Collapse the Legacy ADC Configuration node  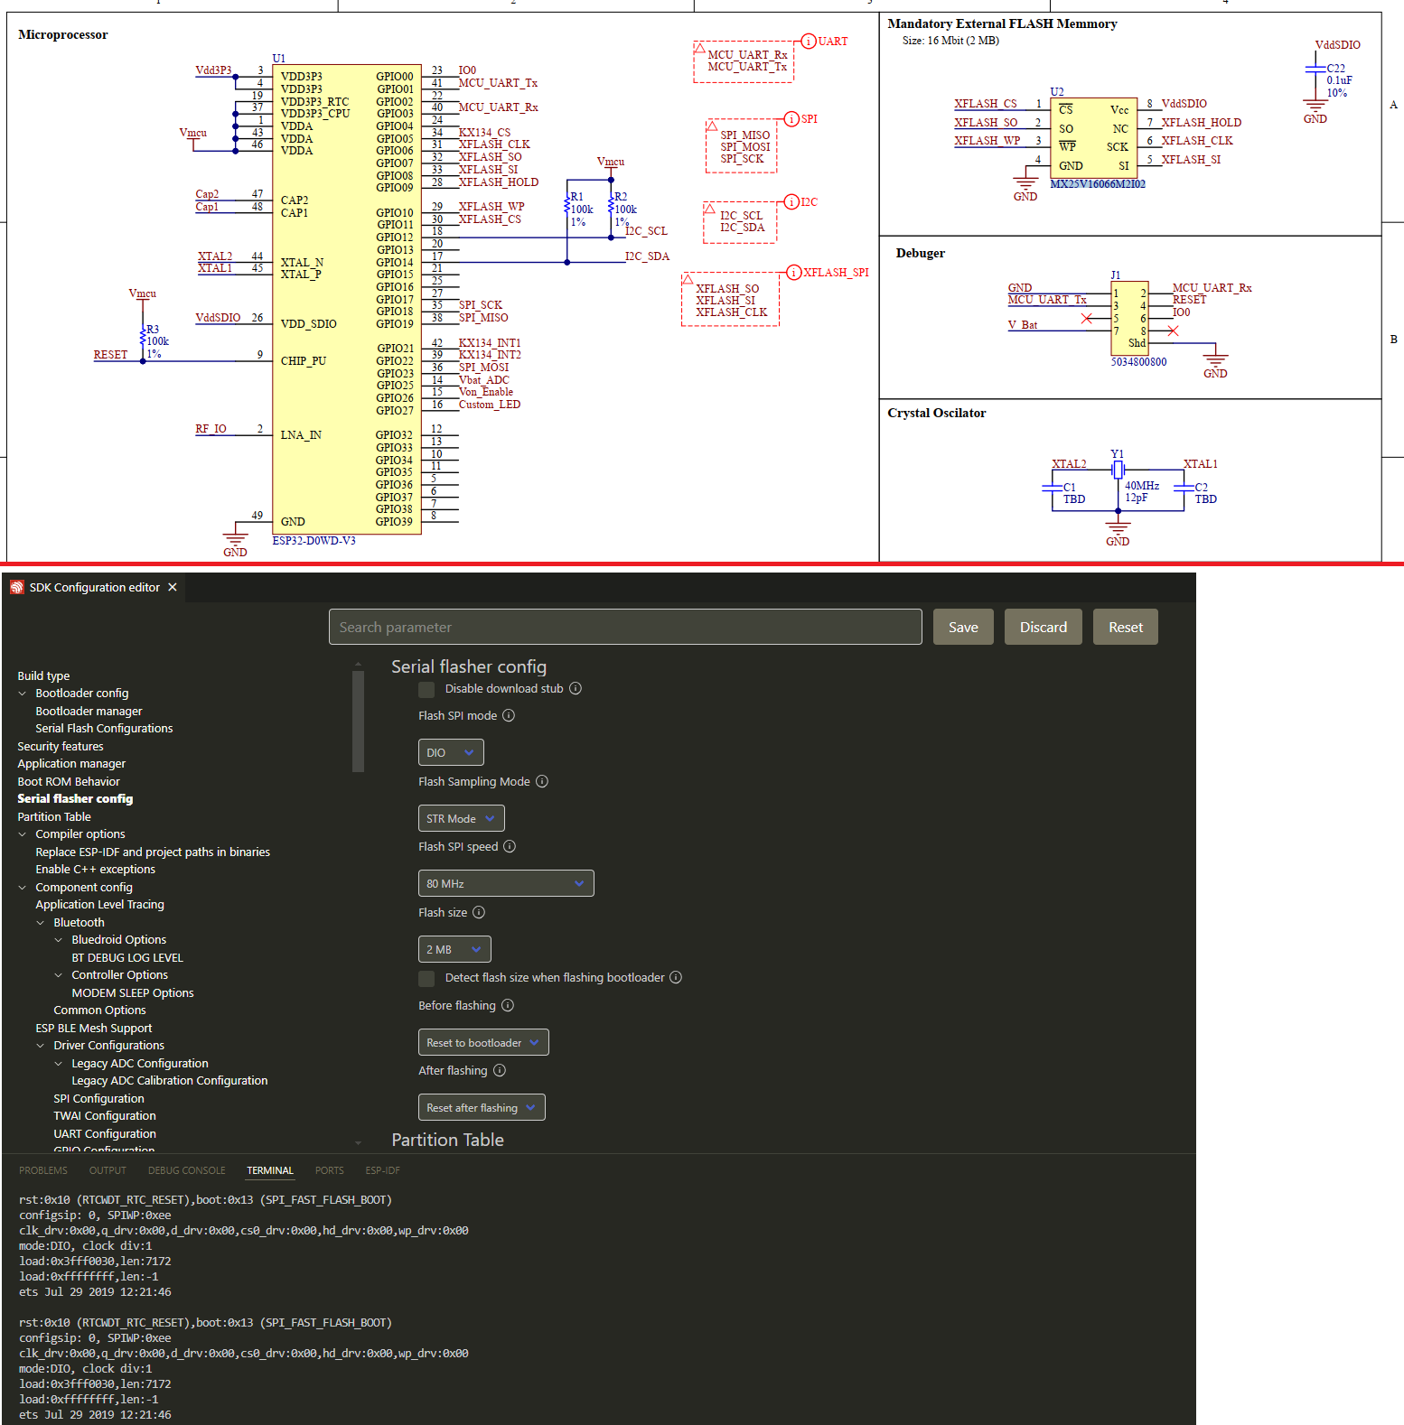(59, 1064)
